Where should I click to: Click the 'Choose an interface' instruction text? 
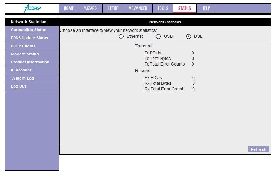pyautogui.click(x=108, y=30)
